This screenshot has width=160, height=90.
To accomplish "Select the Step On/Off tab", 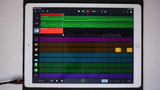I will pos(105,81).
